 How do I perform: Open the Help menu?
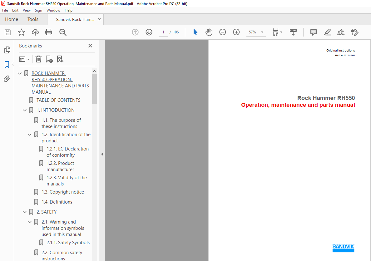click(68, 10)
